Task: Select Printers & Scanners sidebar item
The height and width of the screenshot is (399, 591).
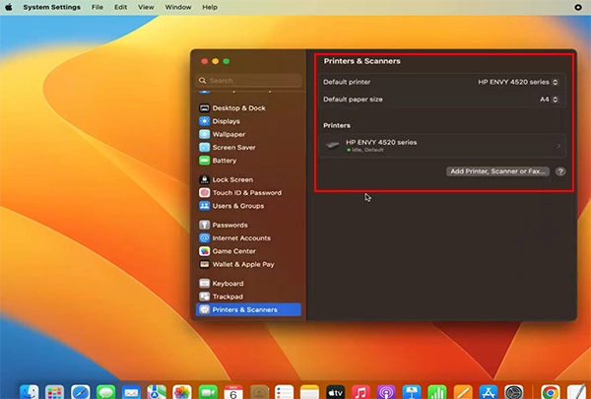Action: pos(248,309)
